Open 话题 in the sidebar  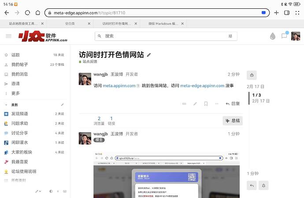34,55
